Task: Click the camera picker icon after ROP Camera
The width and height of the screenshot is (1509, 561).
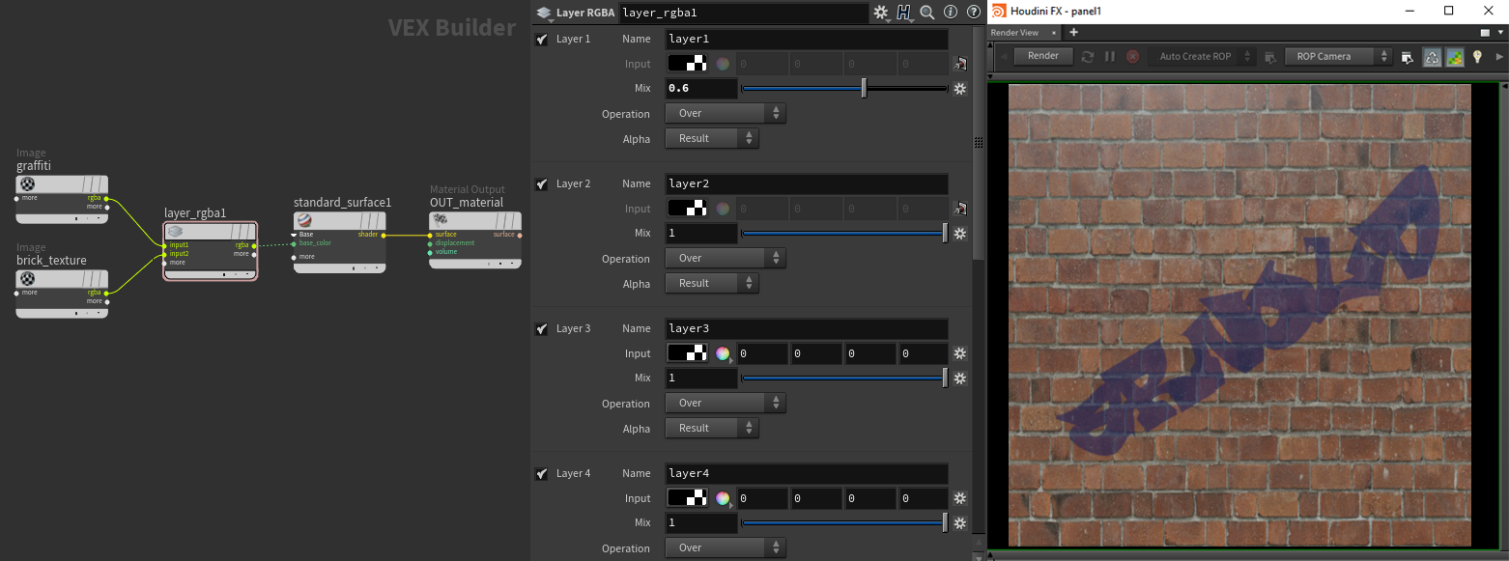Action: tap(1407, 57)
